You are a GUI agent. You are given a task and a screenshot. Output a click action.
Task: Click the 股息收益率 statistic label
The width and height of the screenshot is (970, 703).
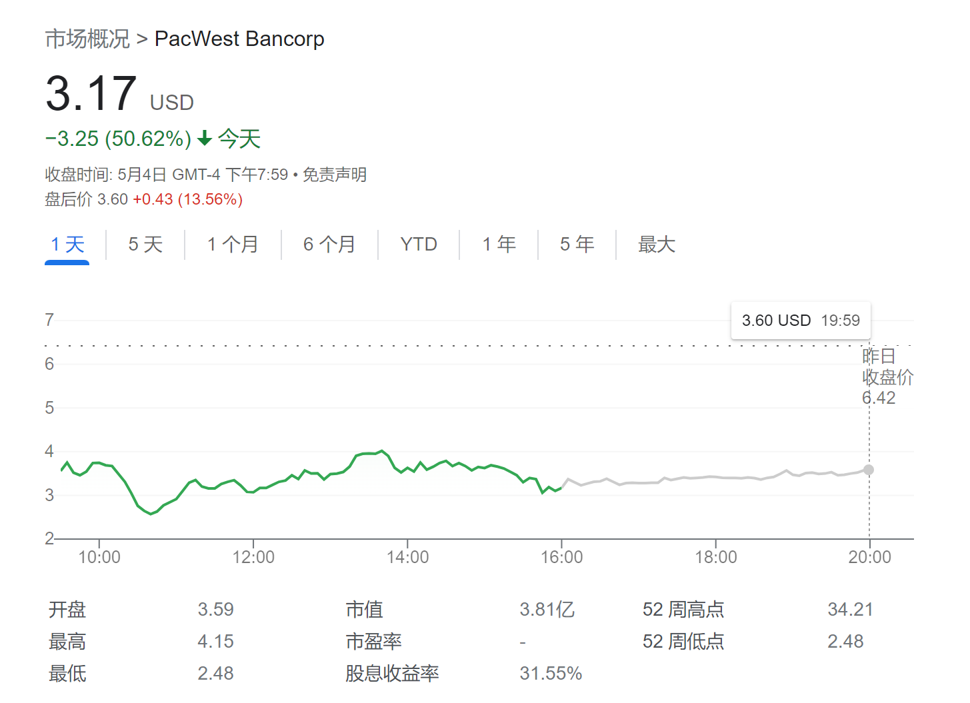tap(392, 674)
